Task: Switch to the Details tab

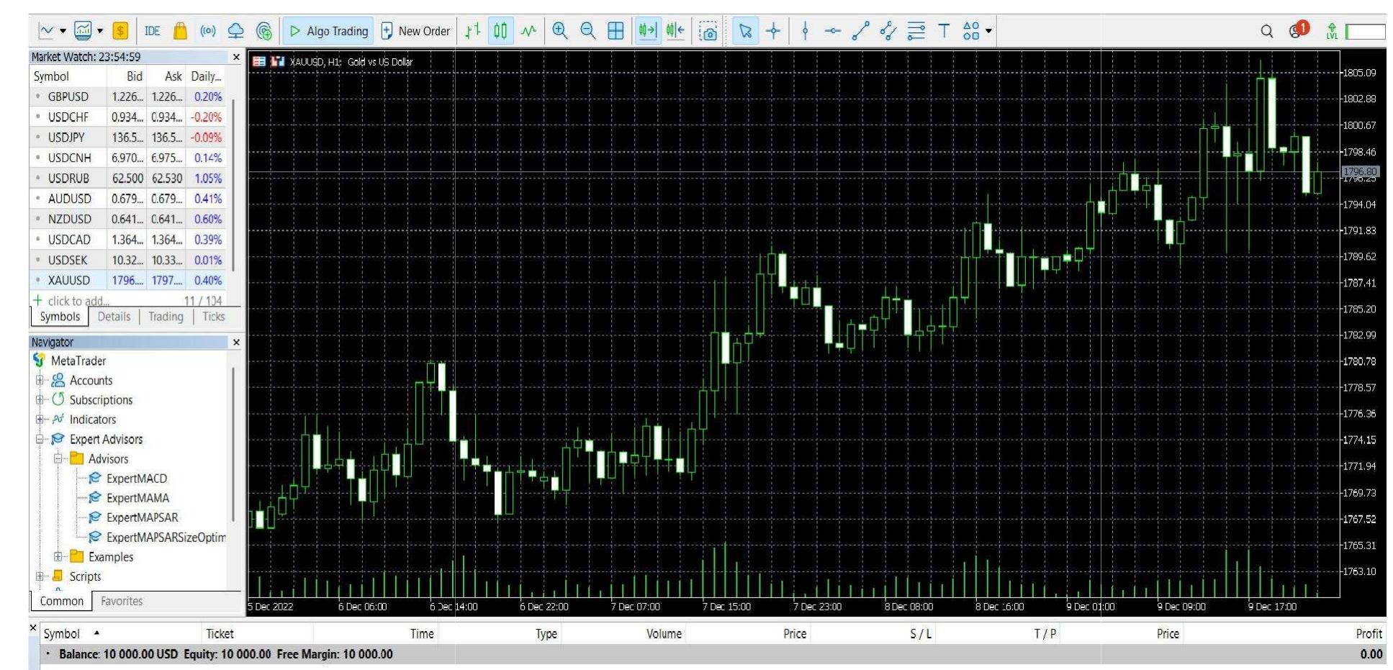Action: point(114,317)
